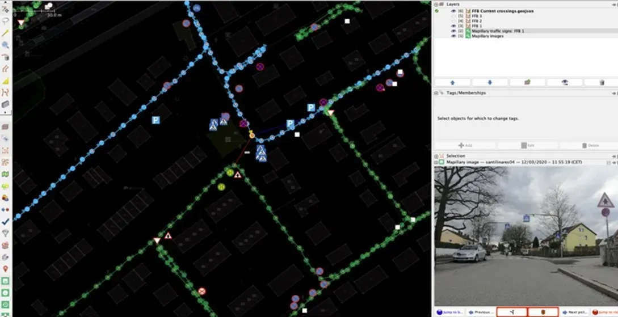Collapse the Tags/Memberships panel

[436, 93]
